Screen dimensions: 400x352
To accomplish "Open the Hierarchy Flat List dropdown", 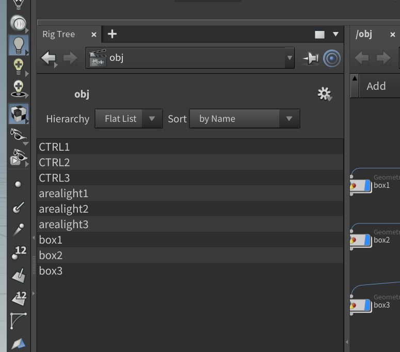I will (129, 119).
